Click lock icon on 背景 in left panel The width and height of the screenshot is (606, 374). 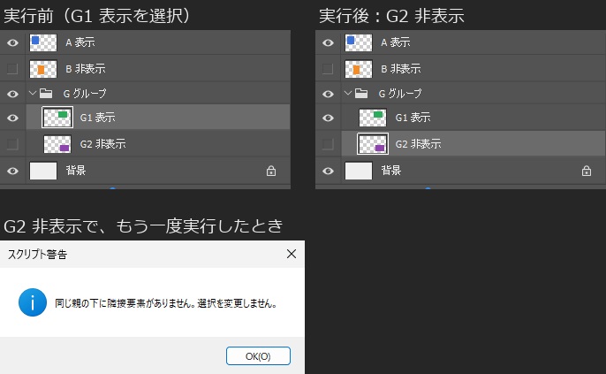pyautogui.click(x=271, y=171)
